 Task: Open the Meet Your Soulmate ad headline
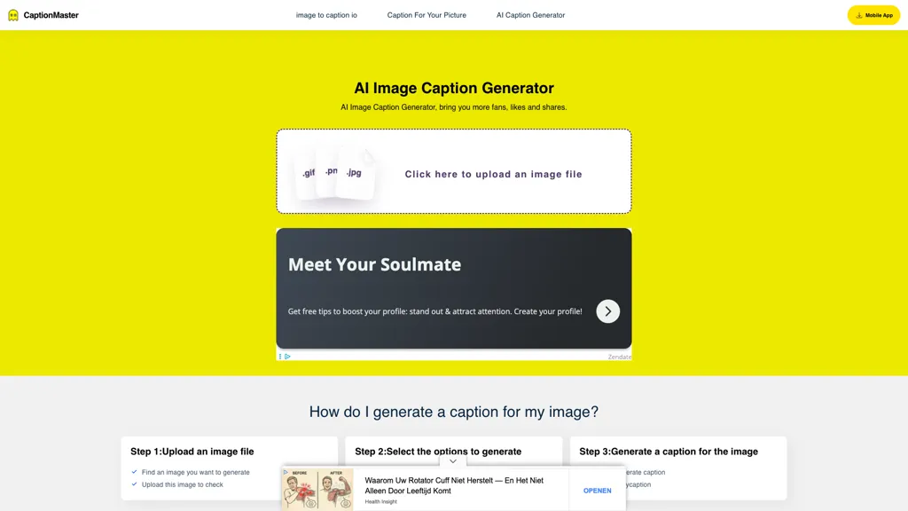[375, 264]
